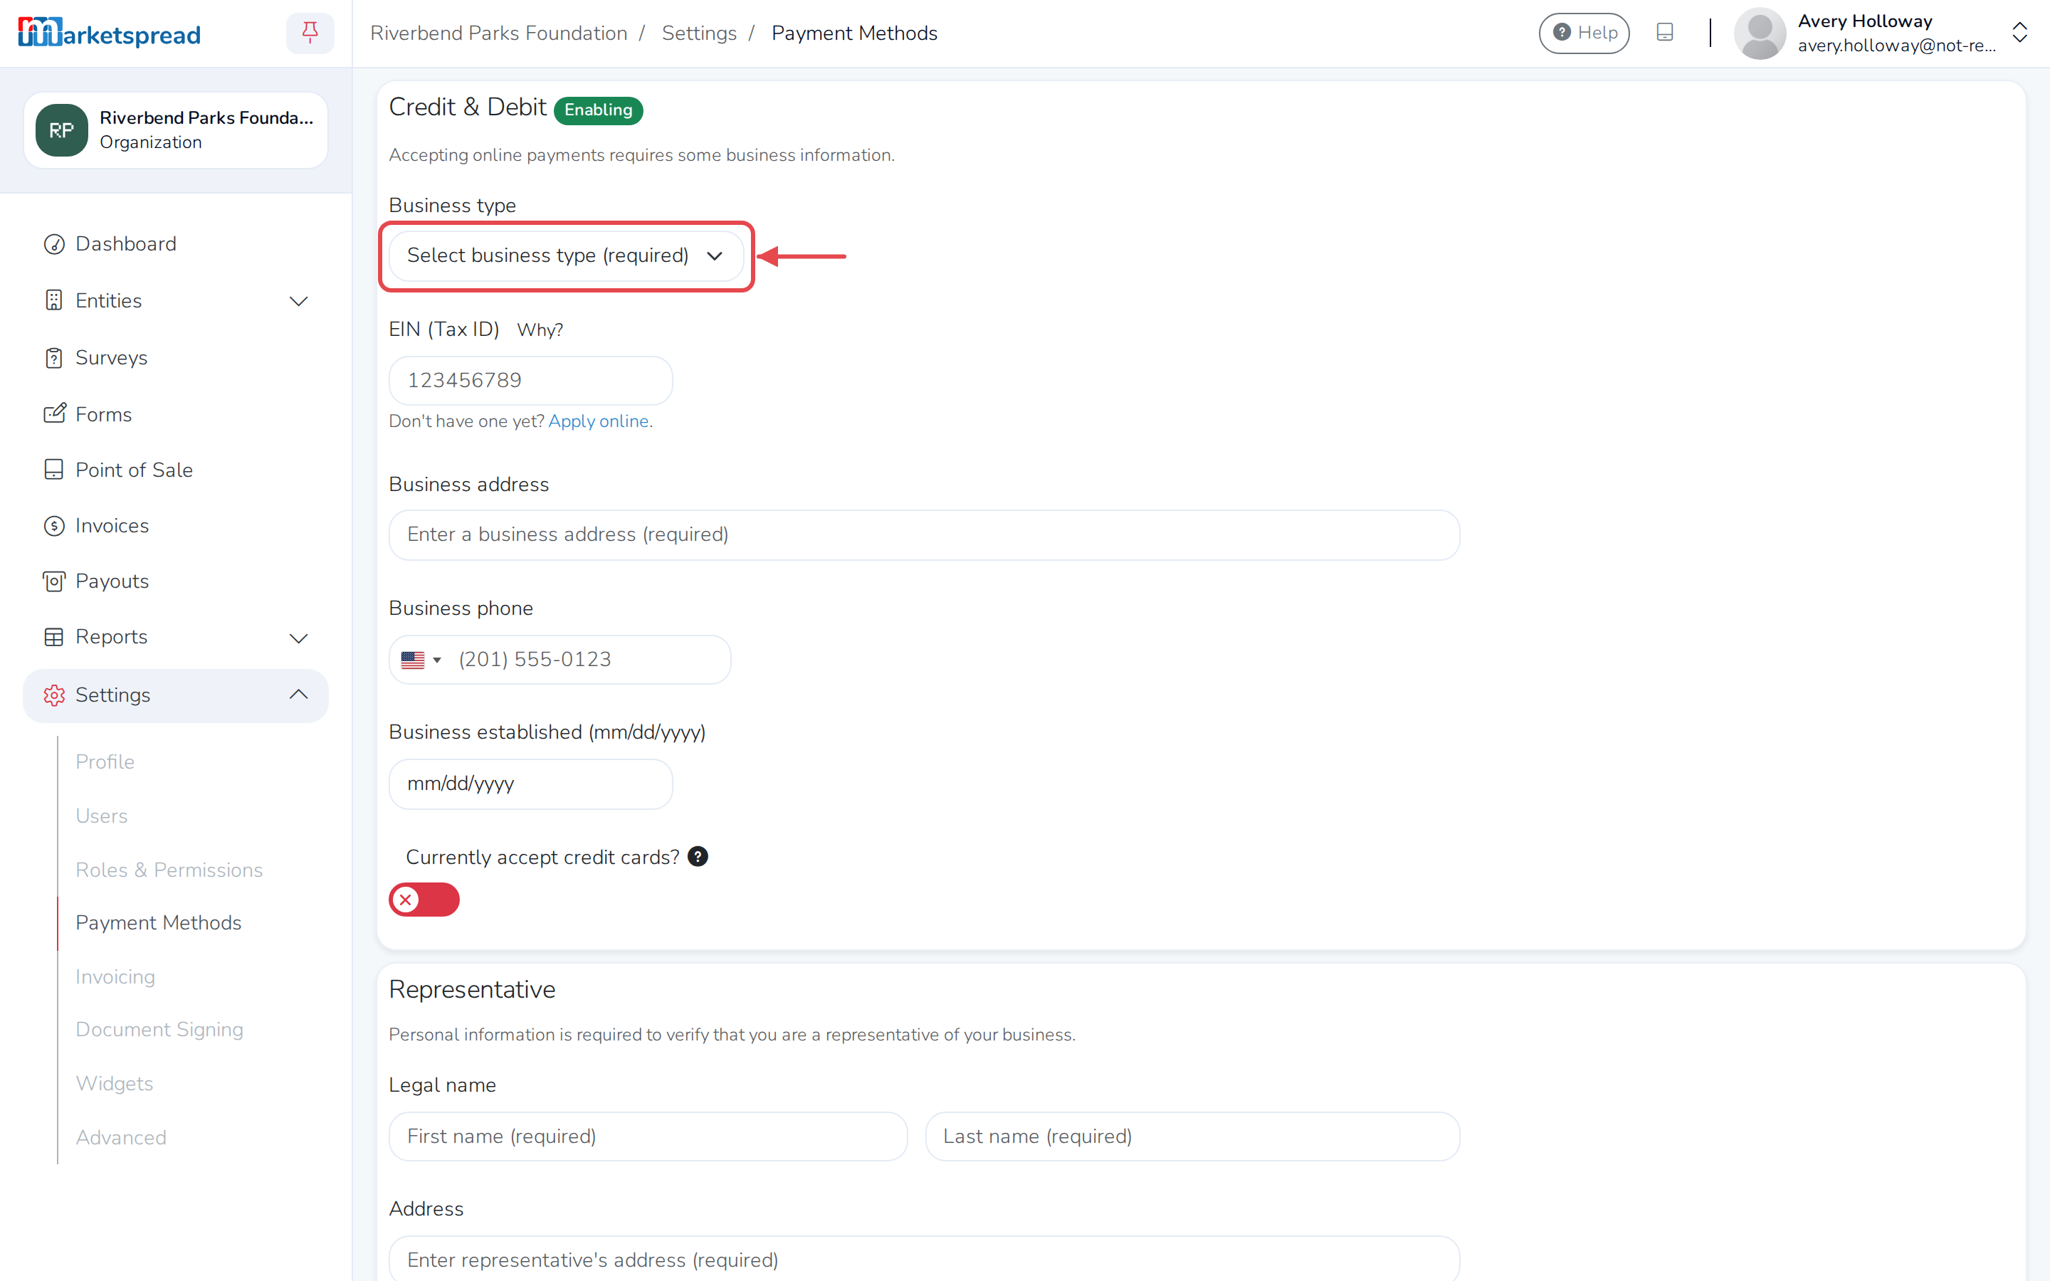Click the Business established date field
Image resolution: width=2050 pixels, height=1281 pixels.
click(530, 784)
